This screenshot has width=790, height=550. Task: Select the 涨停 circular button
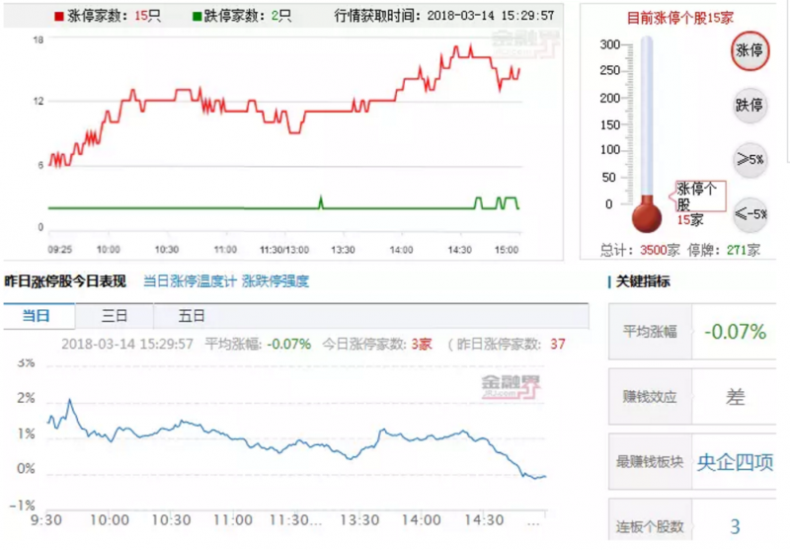[x=750, y=50]
